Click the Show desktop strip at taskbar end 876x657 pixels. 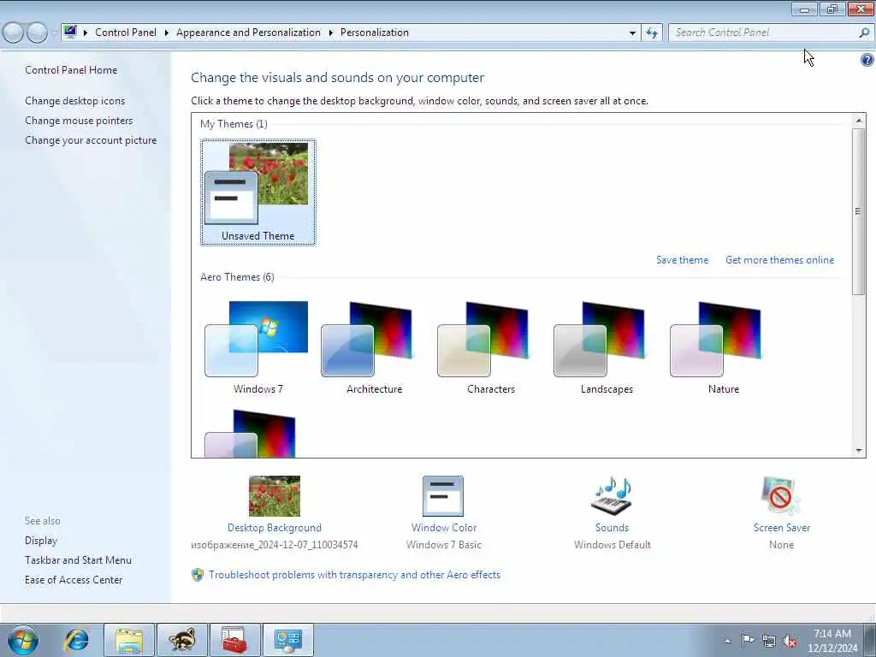(x=871, y=640)
